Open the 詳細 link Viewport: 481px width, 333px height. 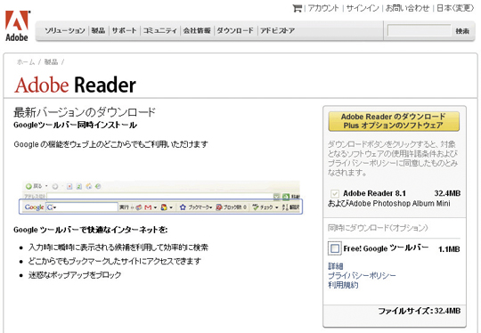[x=336, y=266]
